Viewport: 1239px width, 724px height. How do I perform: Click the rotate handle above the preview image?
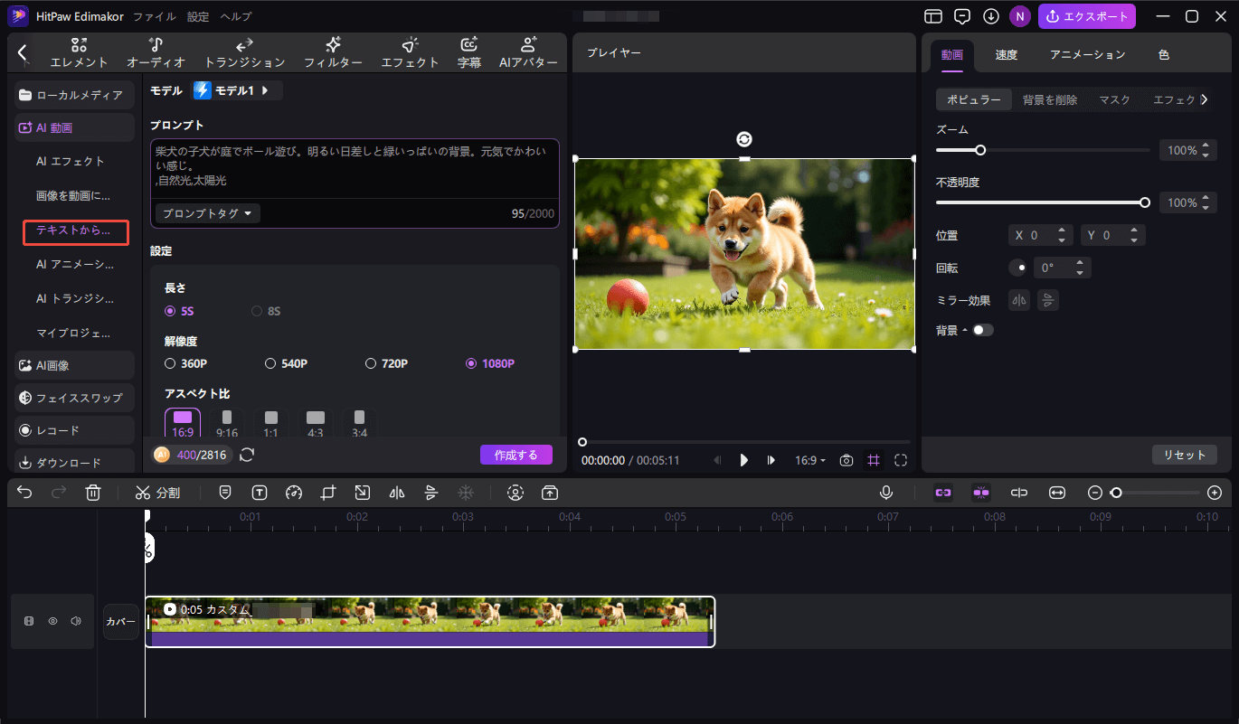pyautogui.click(x=743, y=139)
